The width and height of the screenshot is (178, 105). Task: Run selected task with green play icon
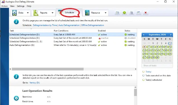pyautogui.click(x=124, y=13)
